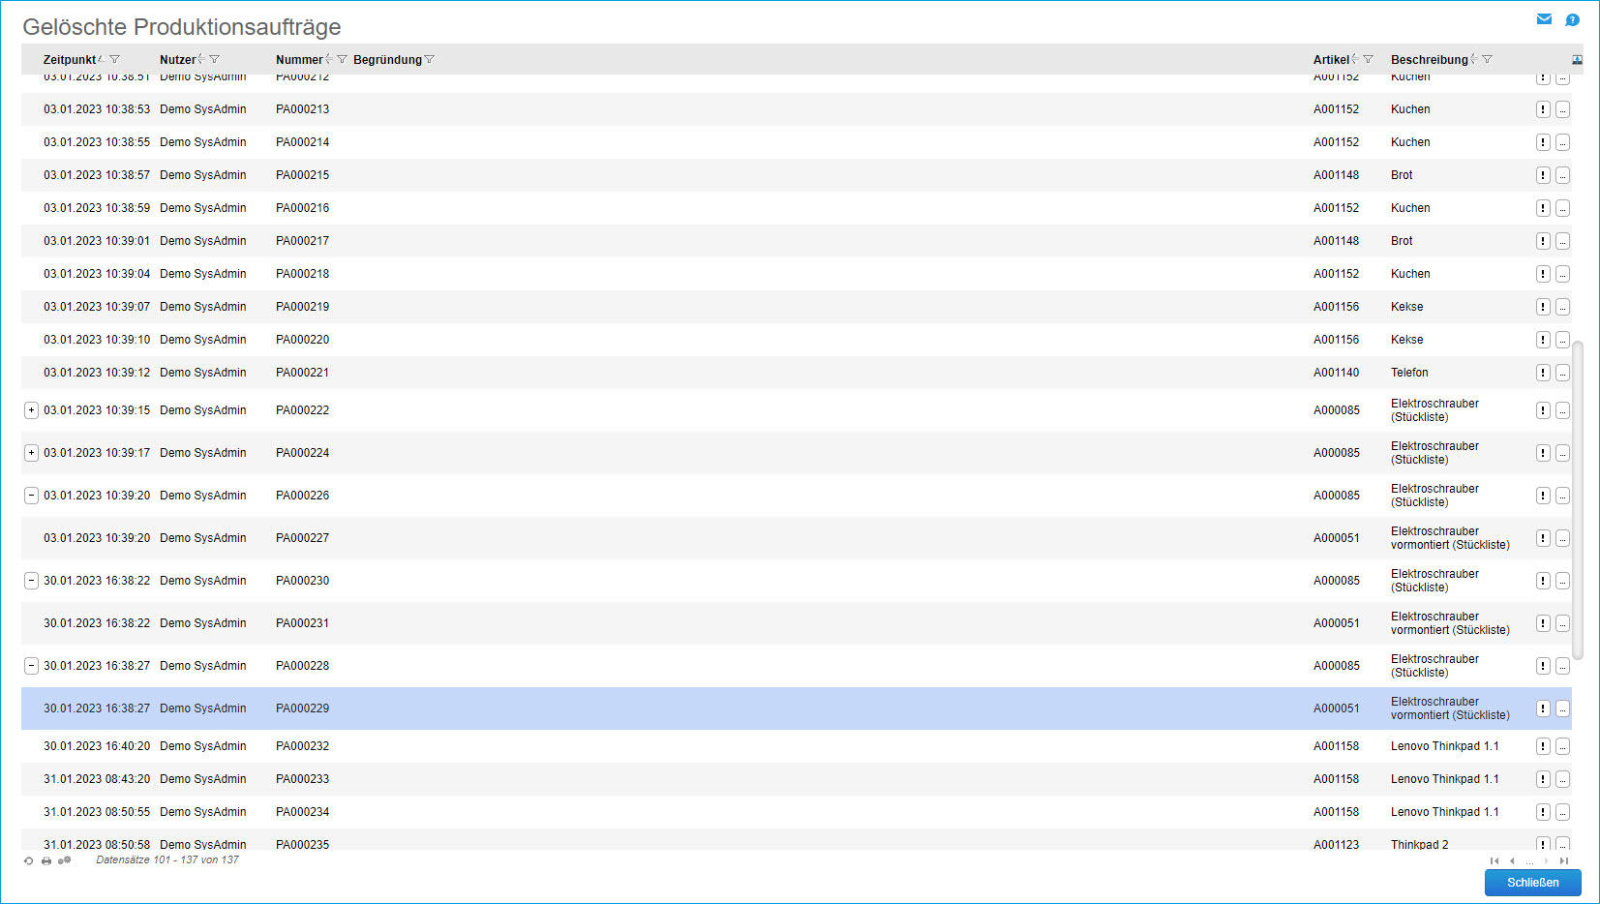Image resolution: width=1600 pixels, height=904 pixels.
Task: Click the Kuchen description for PA000214
Action: point(1410,142)
